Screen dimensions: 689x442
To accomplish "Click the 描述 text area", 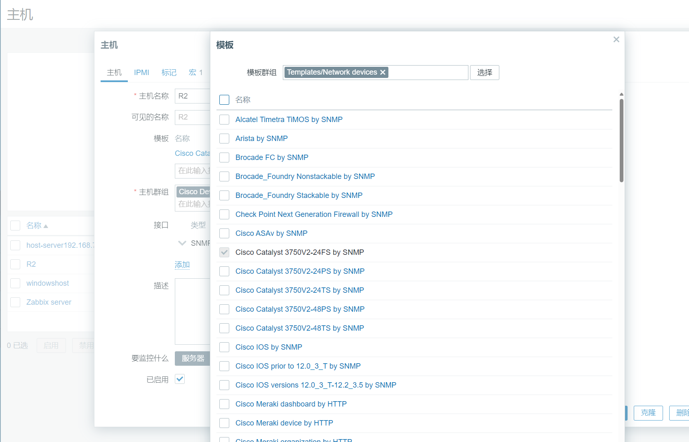I will tap(193, 311).
